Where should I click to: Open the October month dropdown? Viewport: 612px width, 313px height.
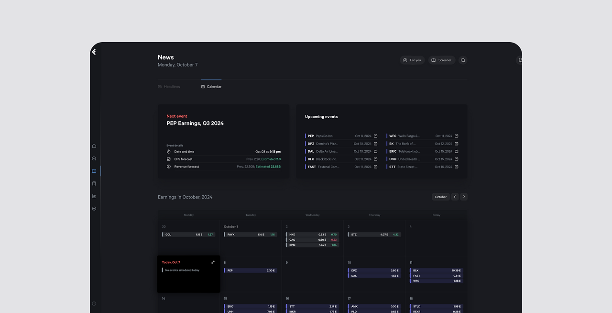(x=441, y=197)
